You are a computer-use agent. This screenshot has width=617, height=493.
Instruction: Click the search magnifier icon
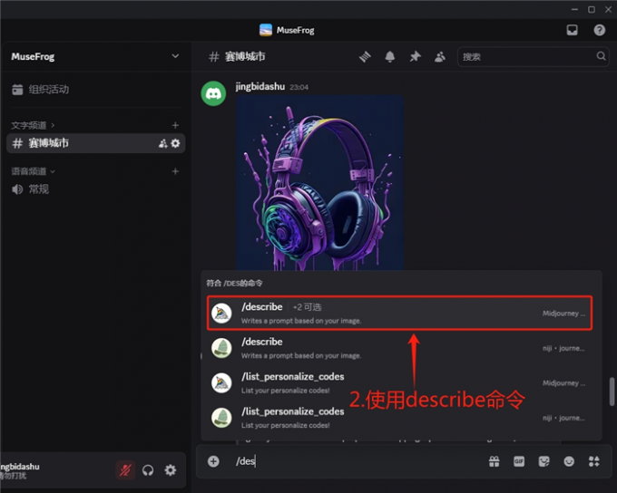coord(601,56)
